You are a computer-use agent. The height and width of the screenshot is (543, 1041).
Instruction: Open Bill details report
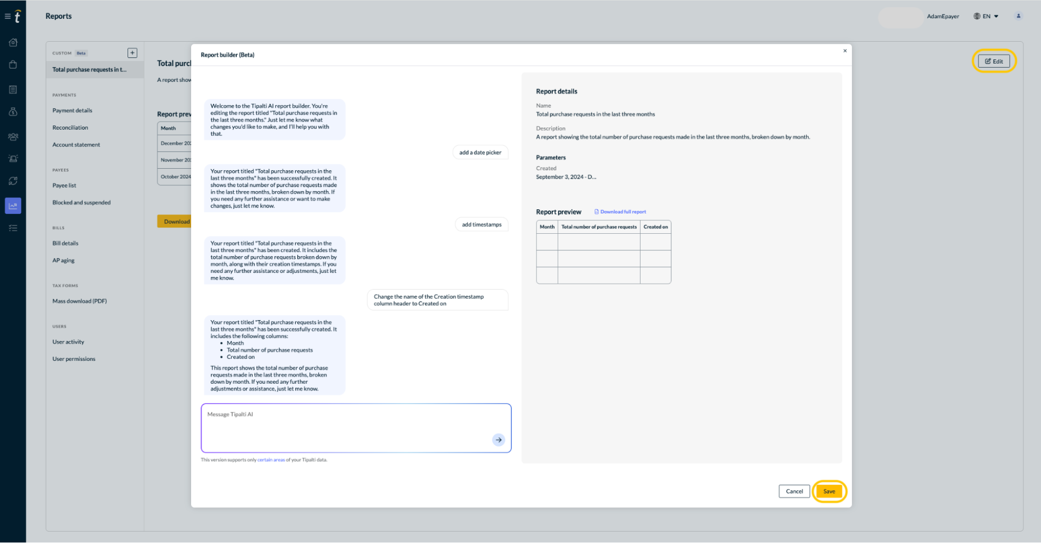65,243
